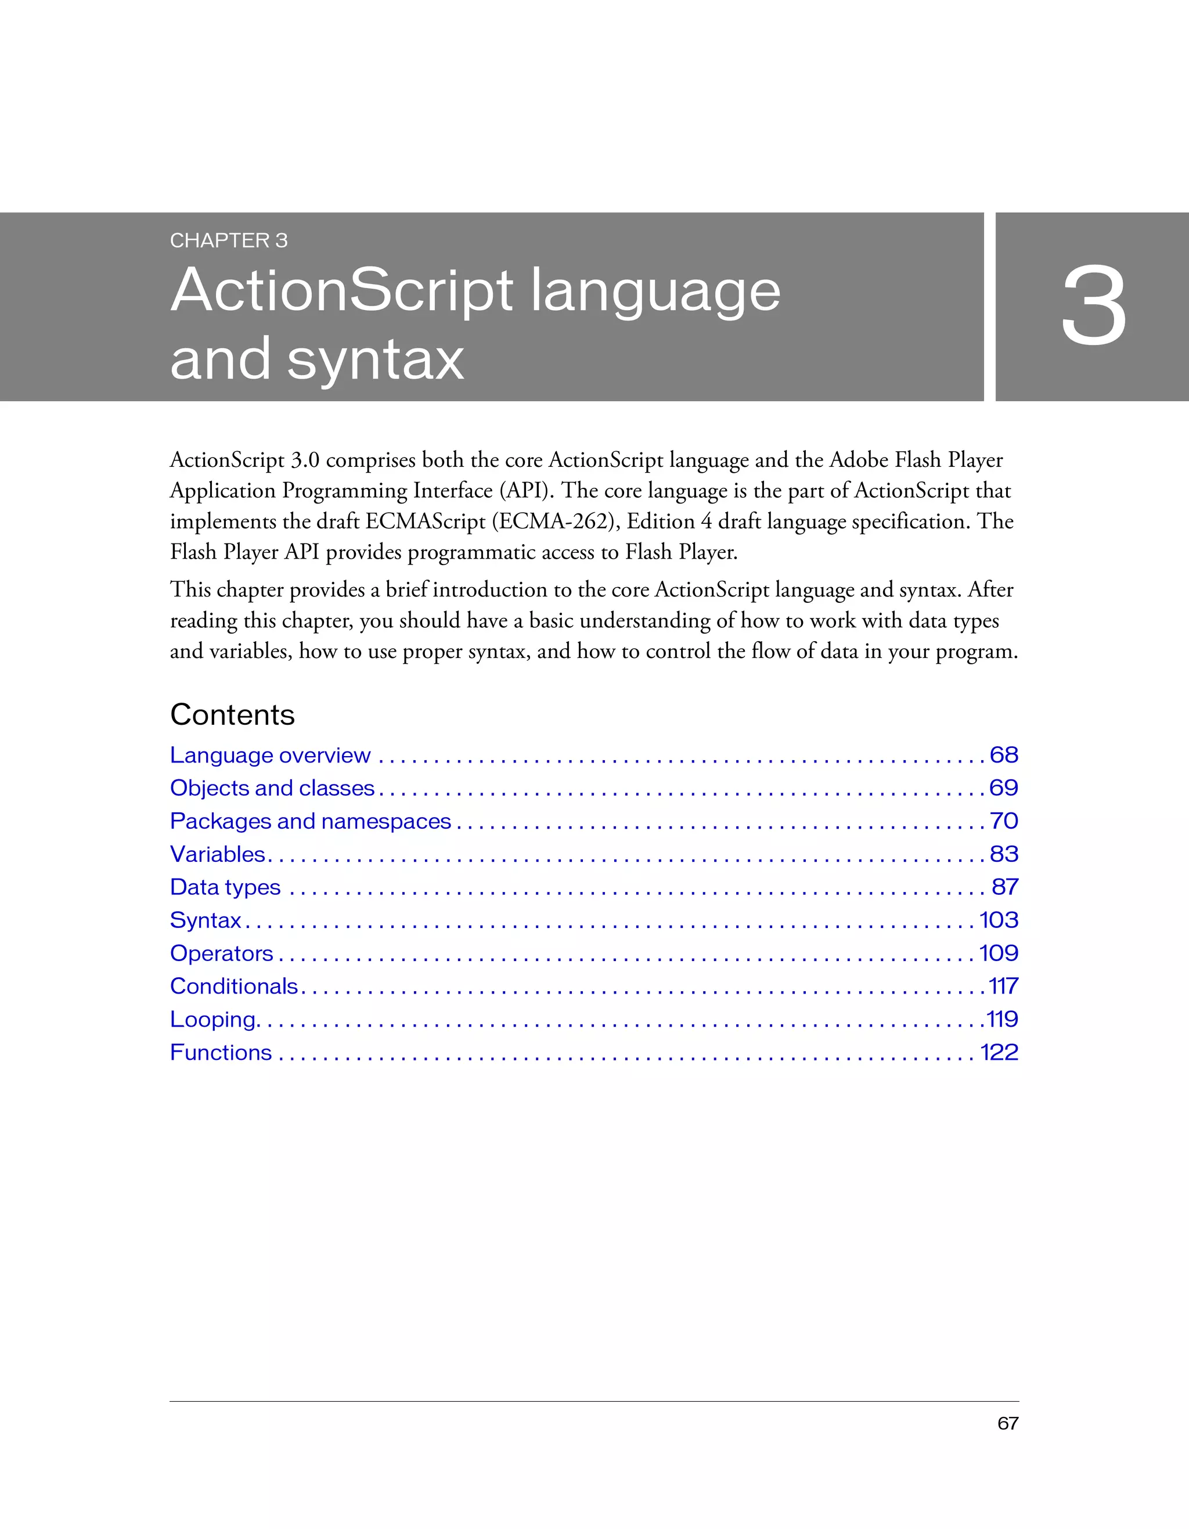This screenshot has height=1529, width=1189.
Task: Click page number 83 in contents
Action: coord(1004,854)
